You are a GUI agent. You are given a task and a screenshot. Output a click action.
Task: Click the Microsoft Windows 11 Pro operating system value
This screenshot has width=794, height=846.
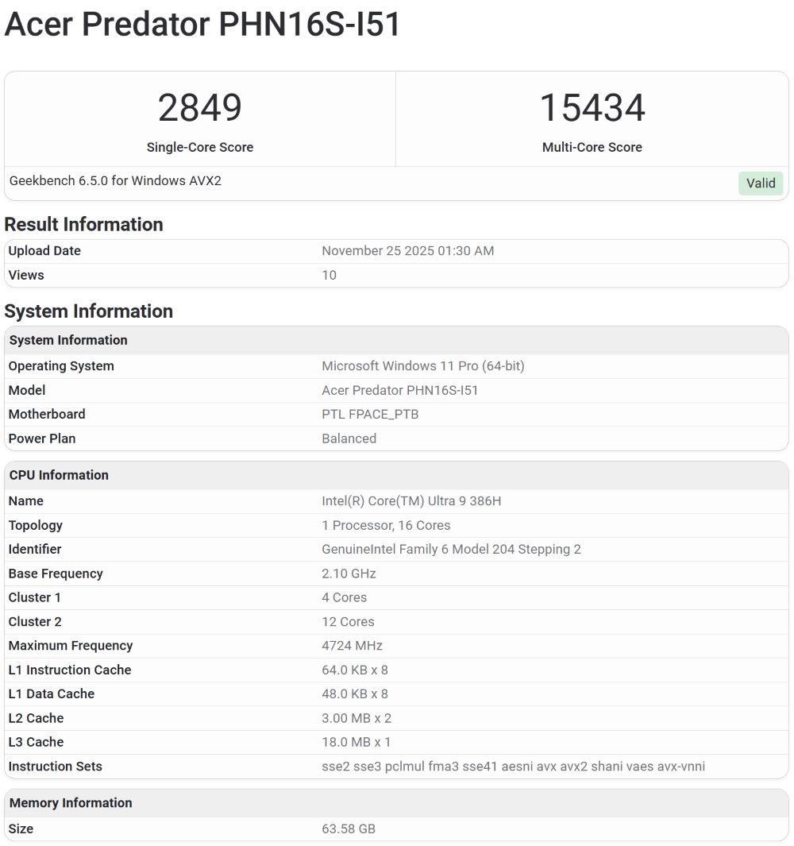click(x=422, y=366)
